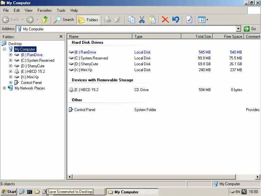Sort by the Free Space column header
The image size is (261, 196).
coord(228,37)
